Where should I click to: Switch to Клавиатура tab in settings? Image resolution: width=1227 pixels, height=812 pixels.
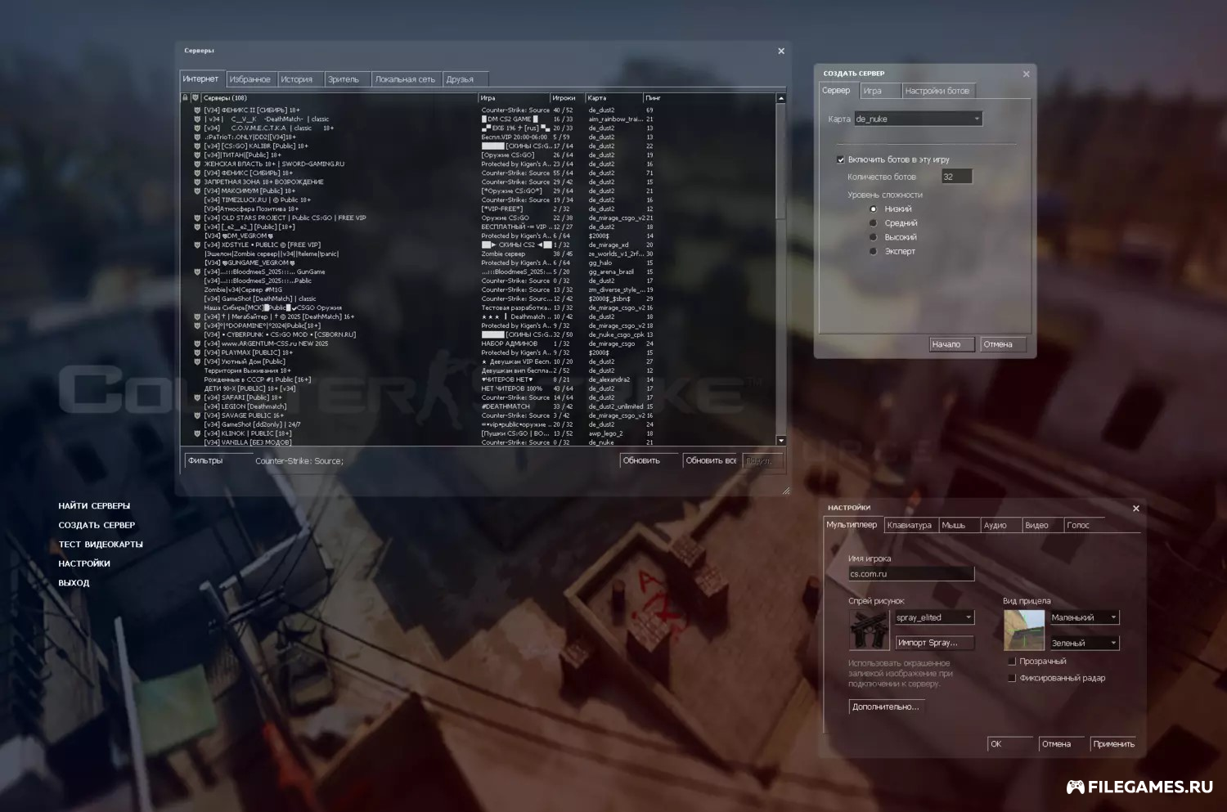(910, 525)
